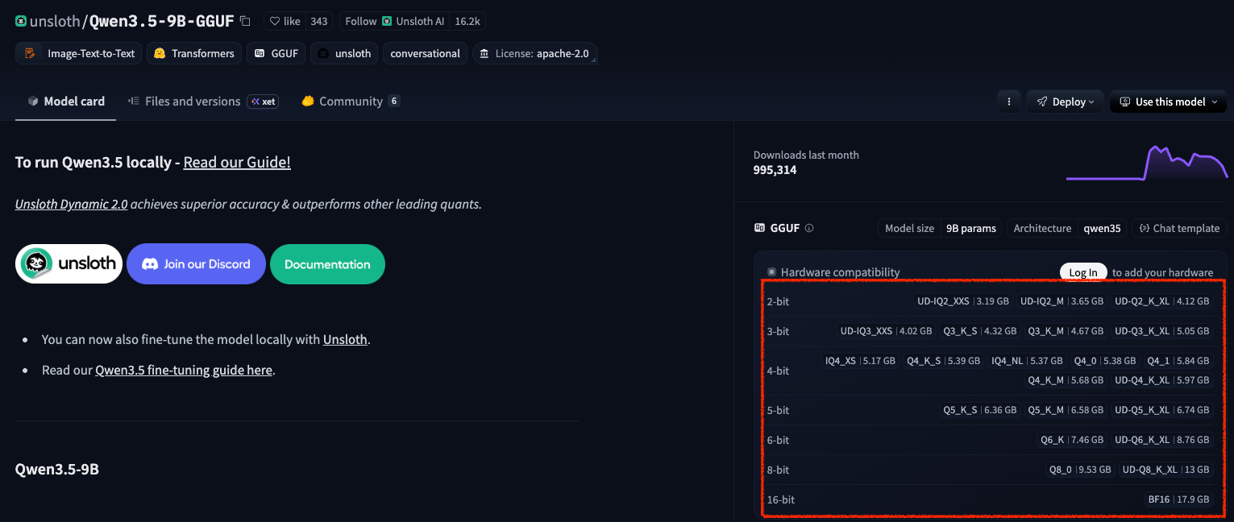Select the UD-IQ3_XXS 4.02 GB quant
The height and width of the screenshot is (522, 1234).
coord(886,331)
